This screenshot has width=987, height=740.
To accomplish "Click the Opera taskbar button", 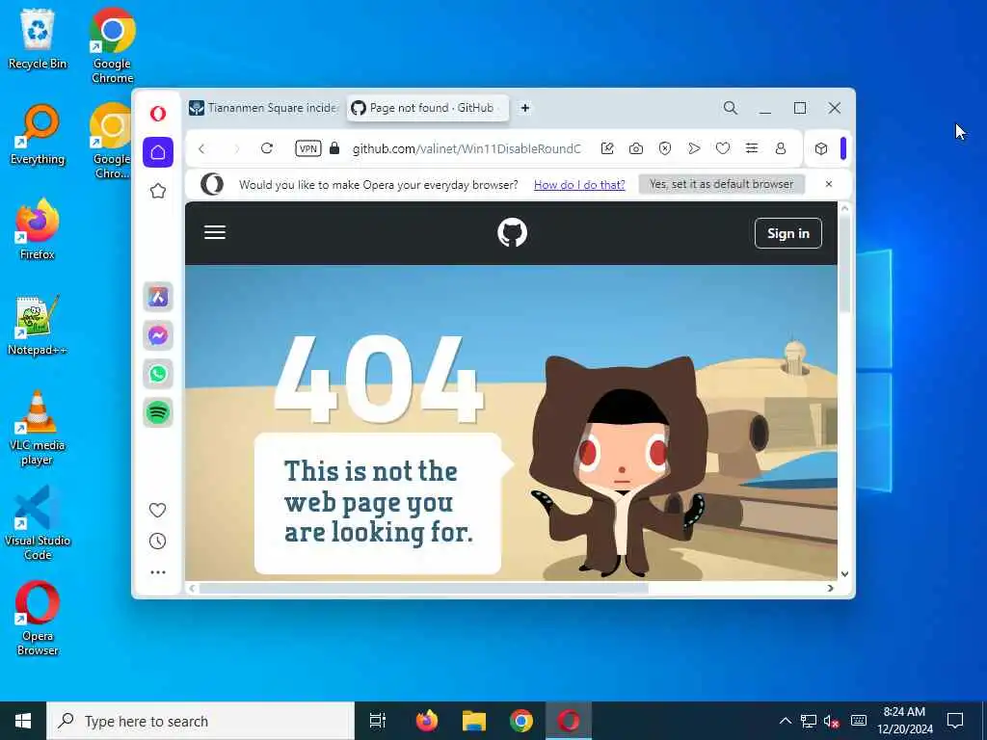I will [x=569, y=721].
